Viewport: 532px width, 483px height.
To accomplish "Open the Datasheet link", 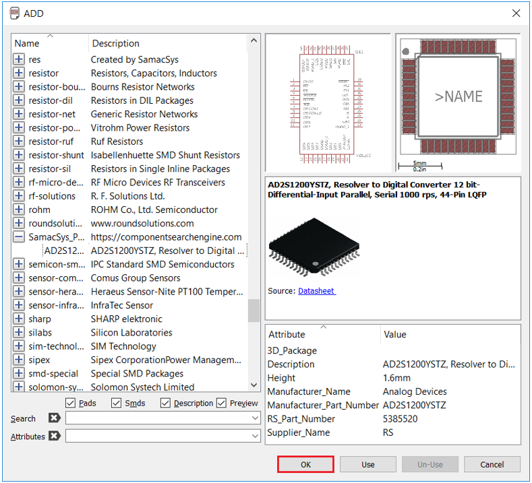I will (316, 291).
